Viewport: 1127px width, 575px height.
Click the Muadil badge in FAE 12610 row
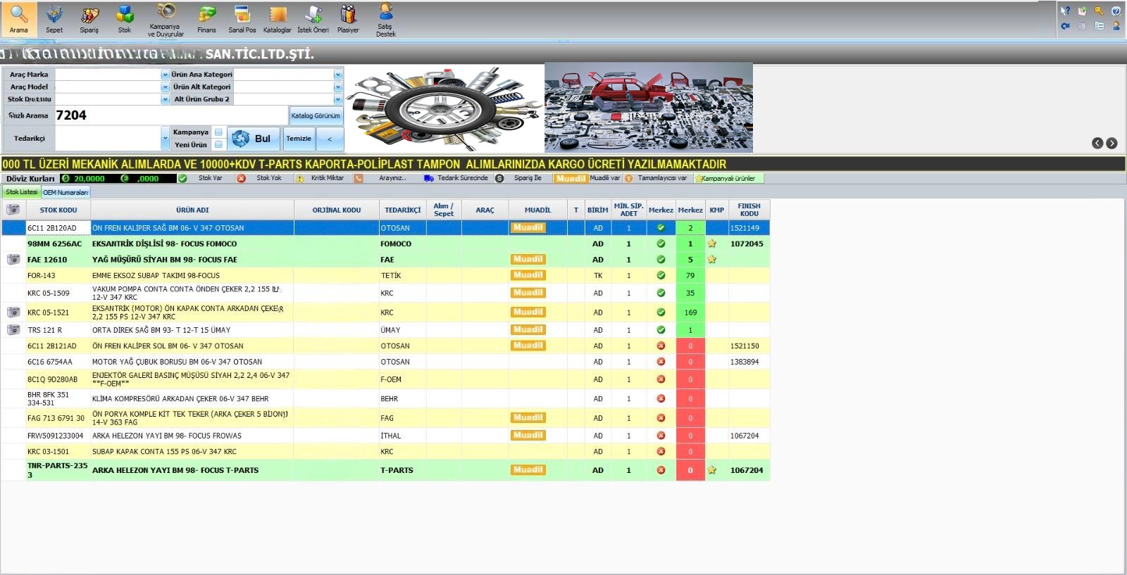tap(528, 260)
